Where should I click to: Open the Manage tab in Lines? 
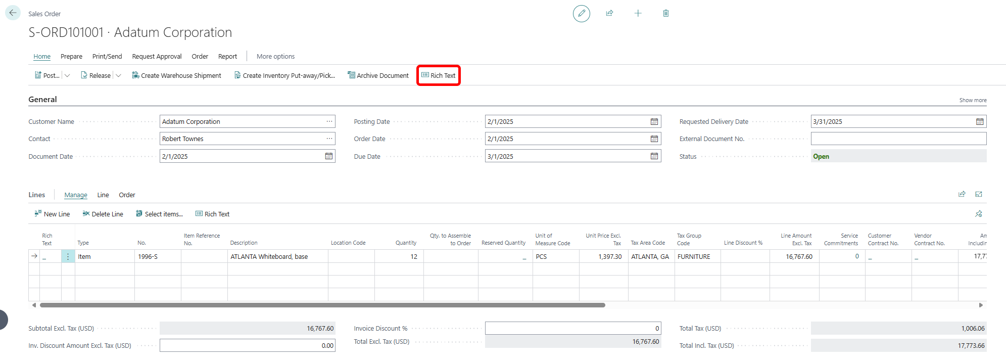[76, 195]
